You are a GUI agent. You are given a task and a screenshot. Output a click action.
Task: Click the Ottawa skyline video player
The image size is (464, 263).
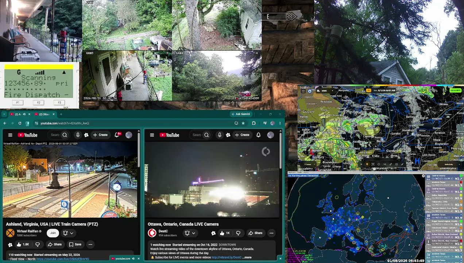tap(212, 179)
